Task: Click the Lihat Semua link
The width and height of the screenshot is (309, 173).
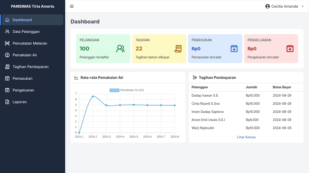Action: (x=246, y=137)
